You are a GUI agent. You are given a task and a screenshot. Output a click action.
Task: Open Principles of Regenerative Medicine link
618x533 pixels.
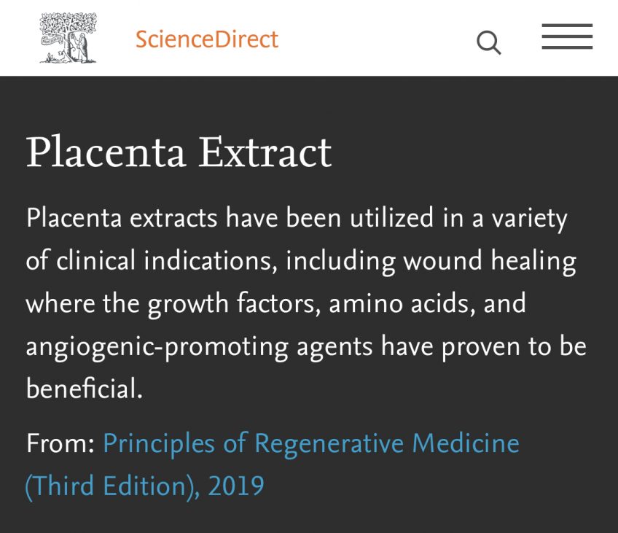(x=311, y=444)
